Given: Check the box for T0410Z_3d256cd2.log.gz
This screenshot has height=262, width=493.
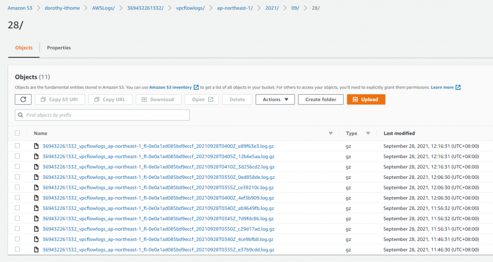Looking at the screenshot, I should pyautogui.click(x=17, y=166).
